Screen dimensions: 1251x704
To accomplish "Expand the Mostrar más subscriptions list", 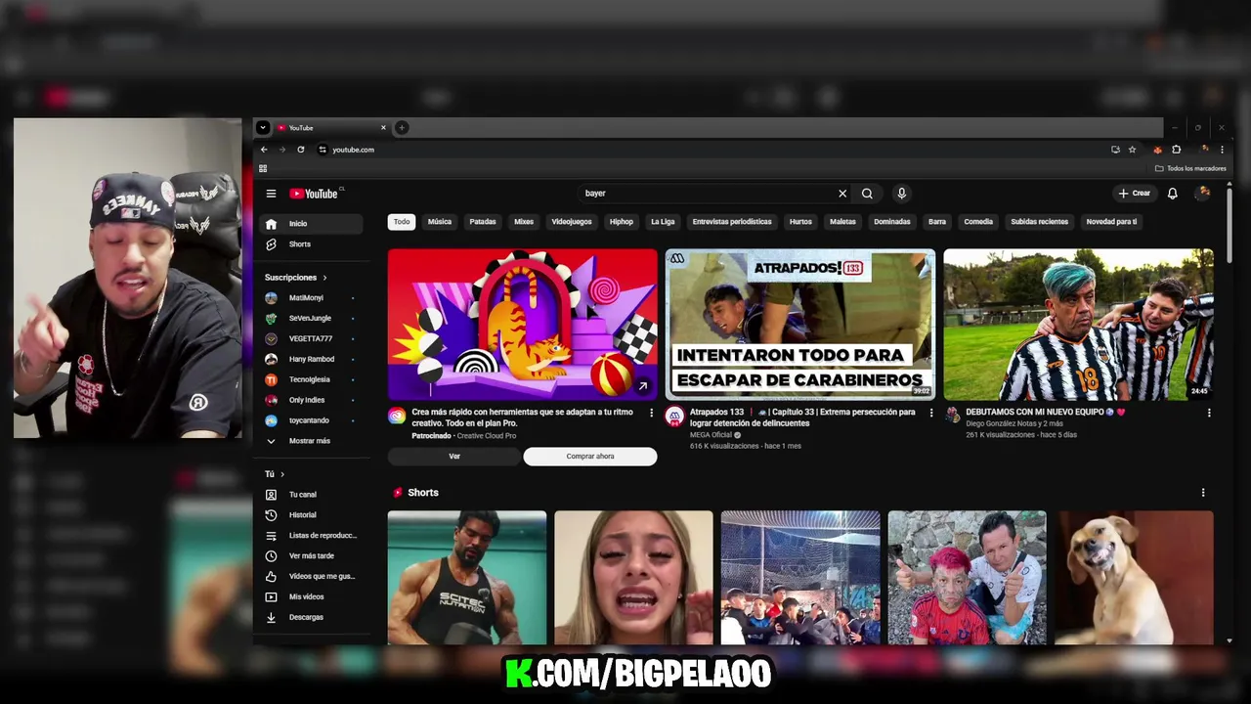I will point(309,441).
